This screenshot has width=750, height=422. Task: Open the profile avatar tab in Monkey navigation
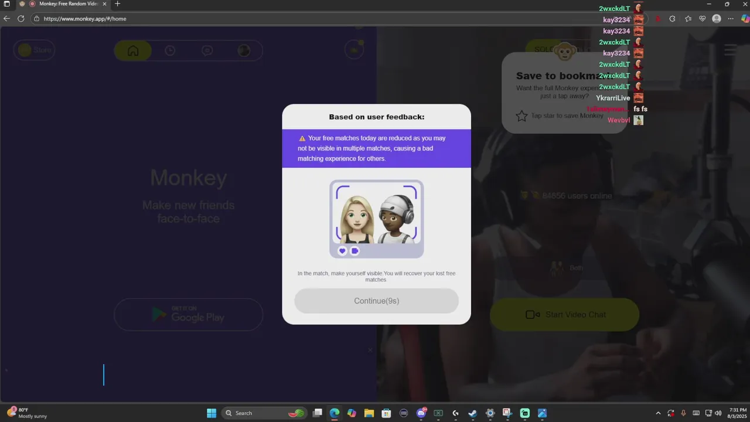tap(244, 50)
